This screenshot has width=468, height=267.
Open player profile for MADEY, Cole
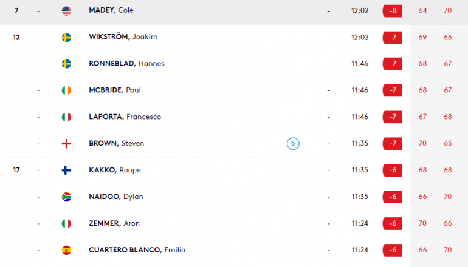click(x=111, y=10)
